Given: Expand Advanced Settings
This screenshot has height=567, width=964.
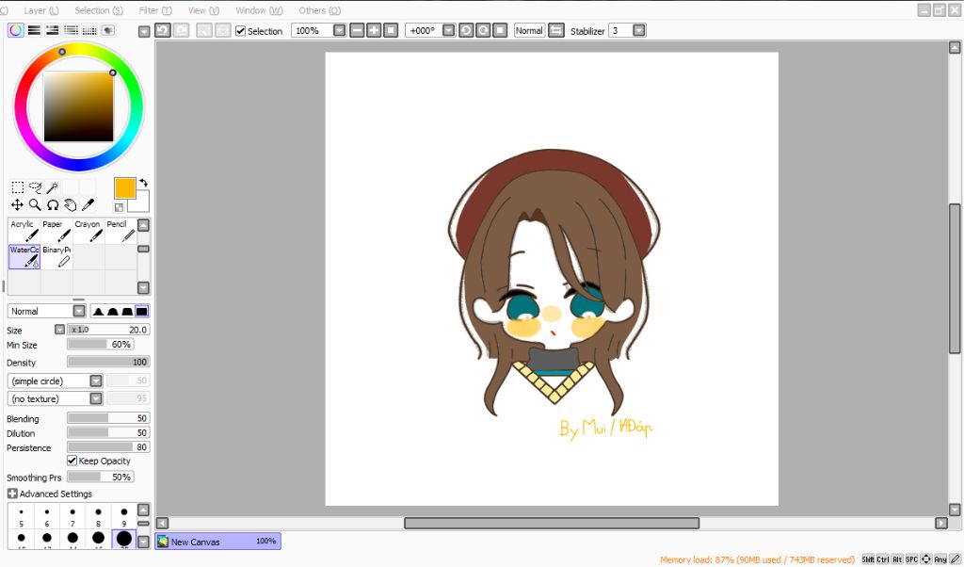Looking at the screenshot, I should (x=12, y=494).
